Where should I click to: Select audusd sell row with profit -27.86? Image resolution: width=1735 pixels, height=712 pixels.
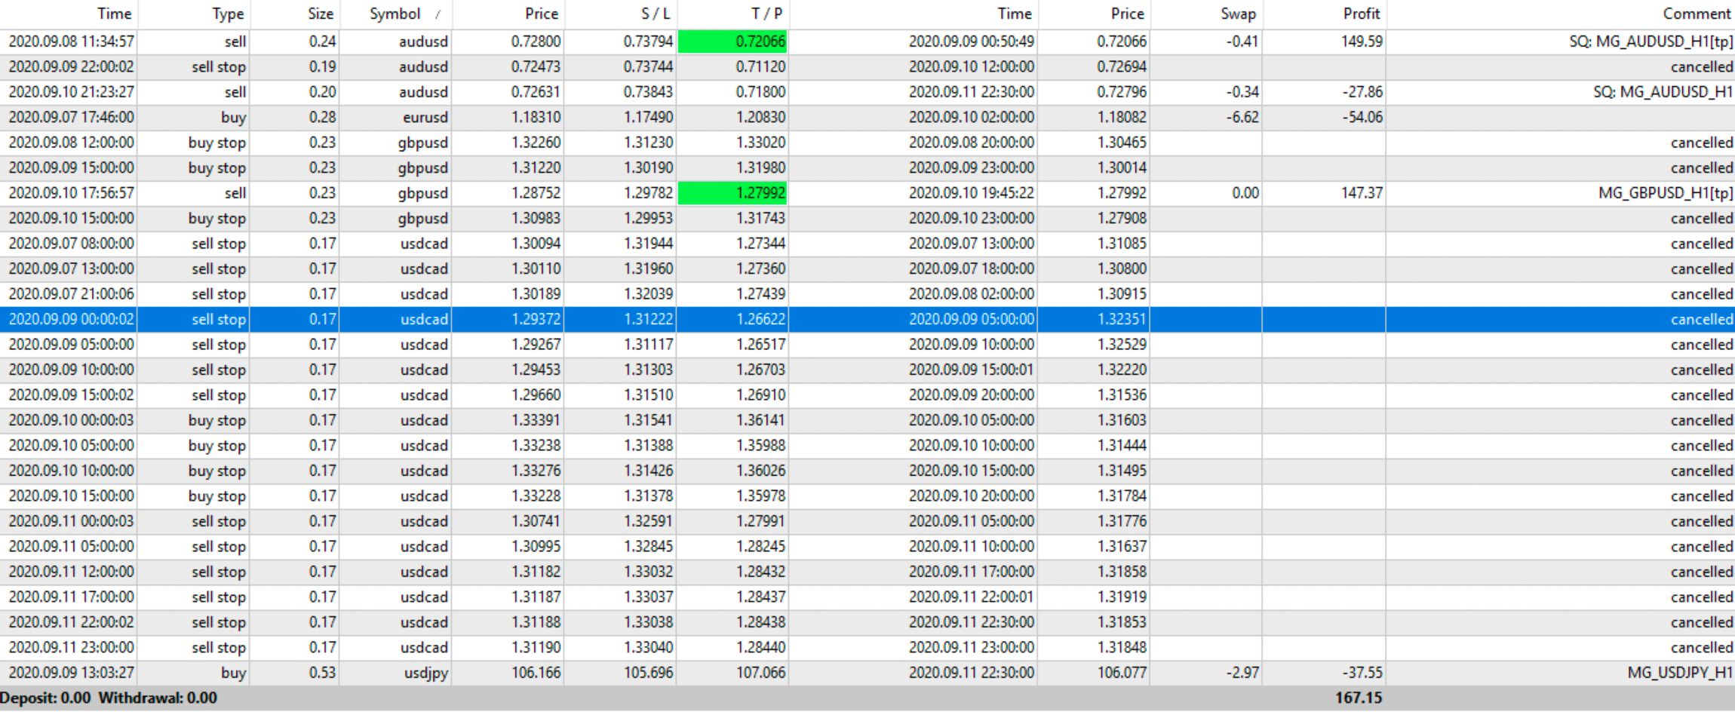coord(867,92)
